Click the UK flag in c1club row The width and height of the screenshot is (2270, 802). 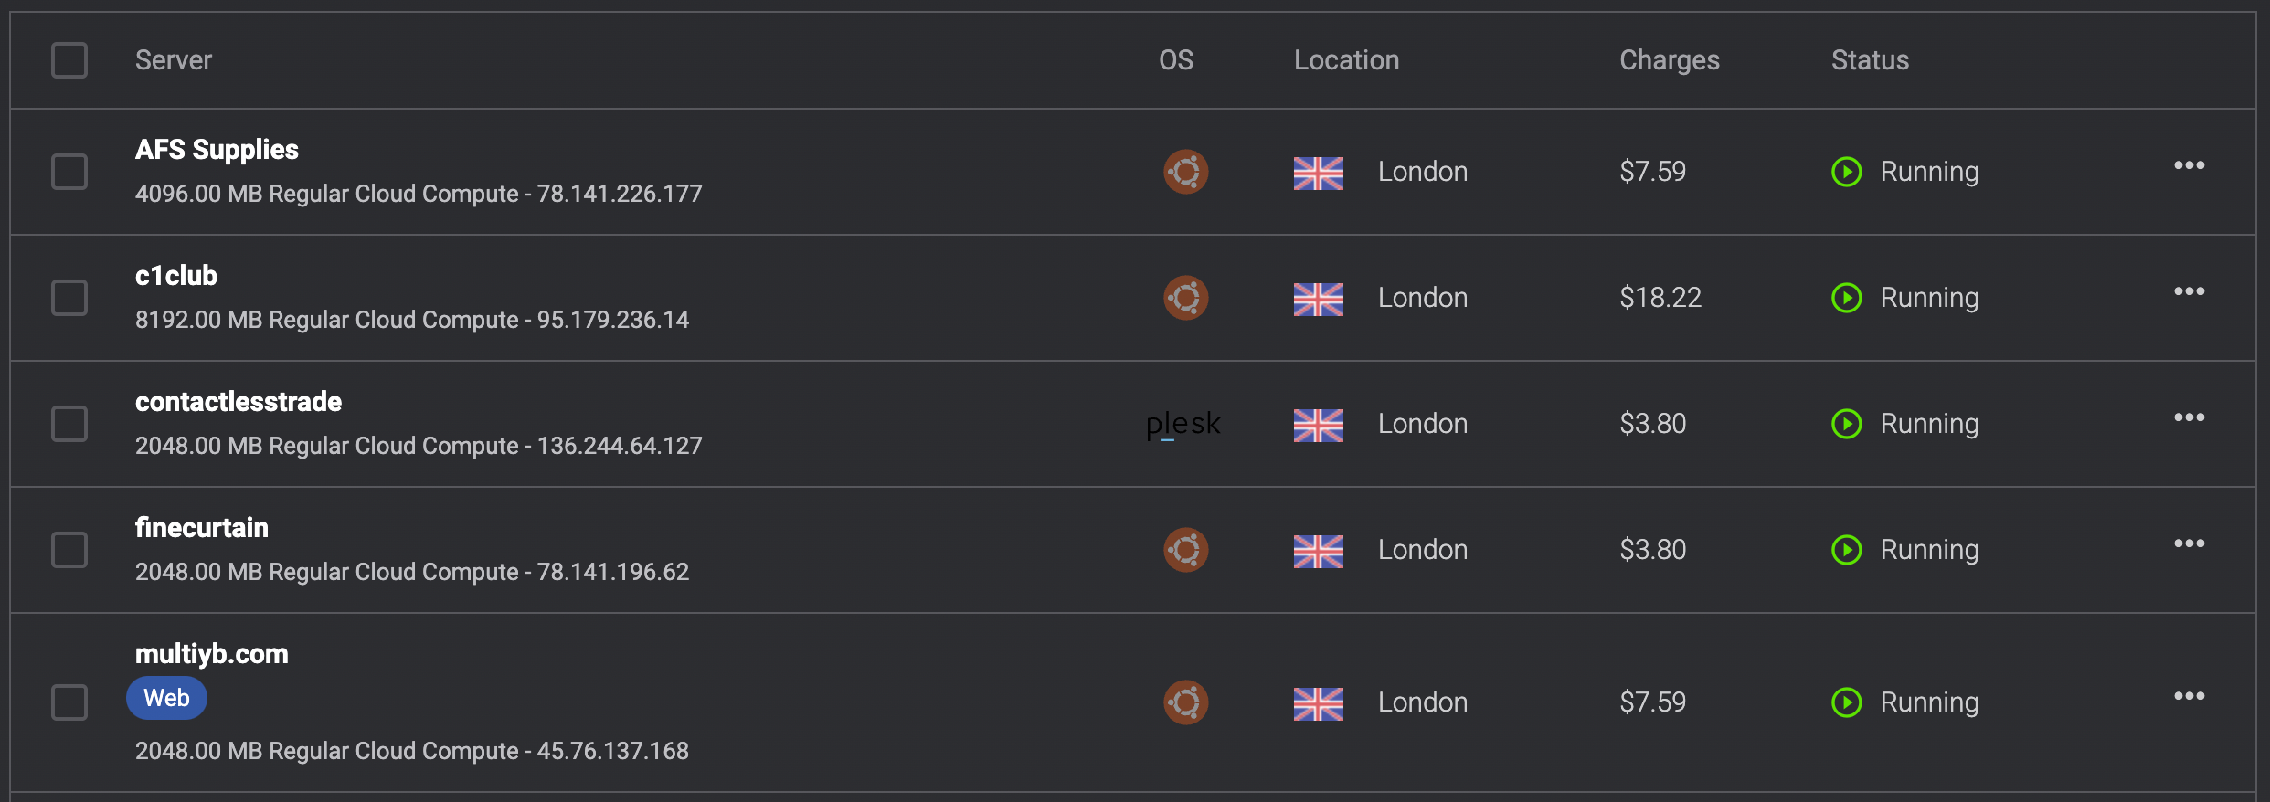point(1318,299)
